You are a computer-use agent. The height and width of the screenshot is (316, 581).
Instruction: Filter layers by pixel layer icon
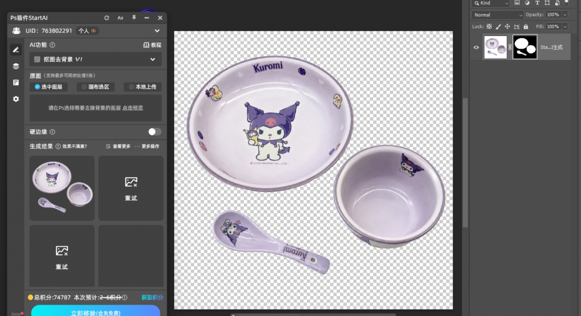click(x=517, y=3)
